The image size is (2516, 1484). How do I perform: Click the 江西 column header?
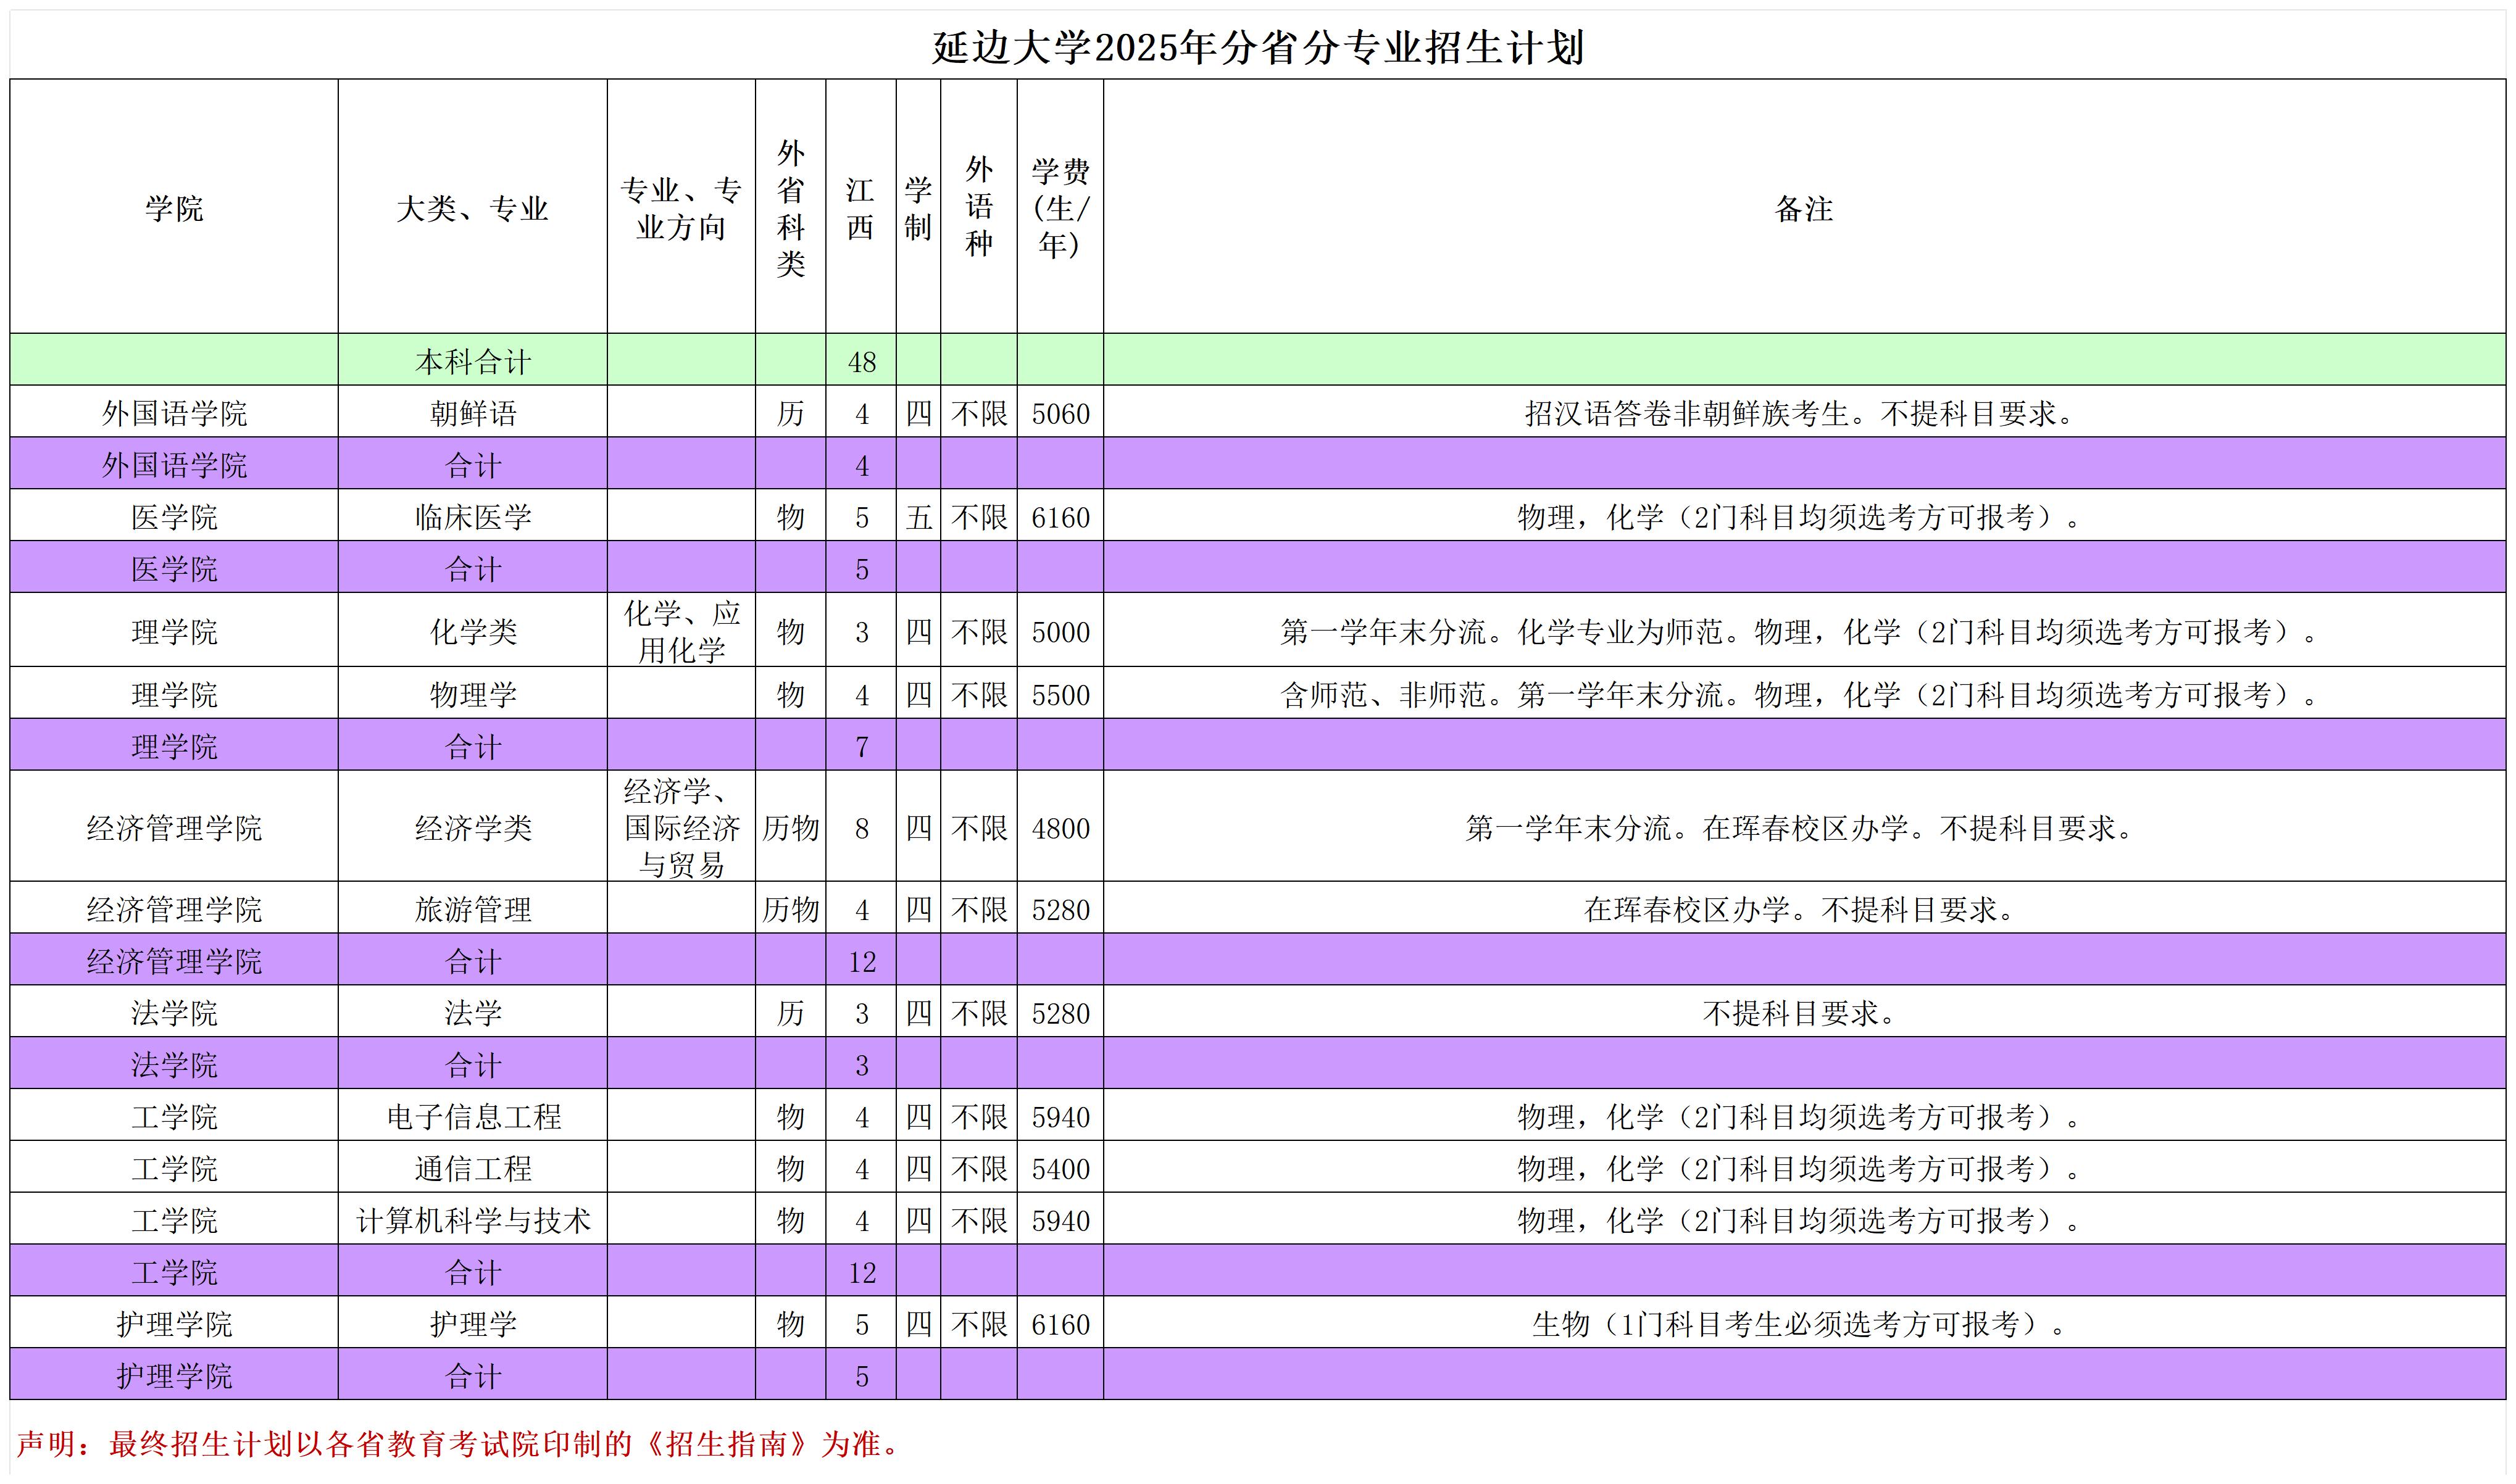click(x=860, y=207)
